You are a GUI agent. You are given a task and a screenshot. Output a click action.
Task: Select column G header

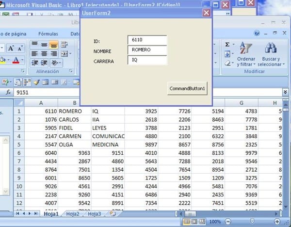[x=241, y=103]
